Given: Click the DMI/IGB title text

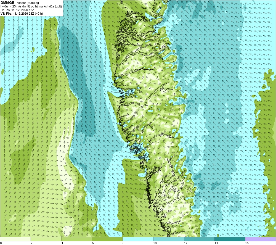Looking at the screenshot, I should click(x=7, y=3).
